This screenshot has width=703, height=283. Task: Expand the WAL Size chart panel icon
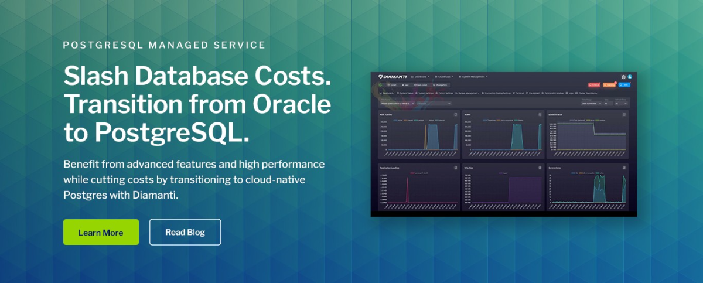pyautogui.click(x=540, y=167)
